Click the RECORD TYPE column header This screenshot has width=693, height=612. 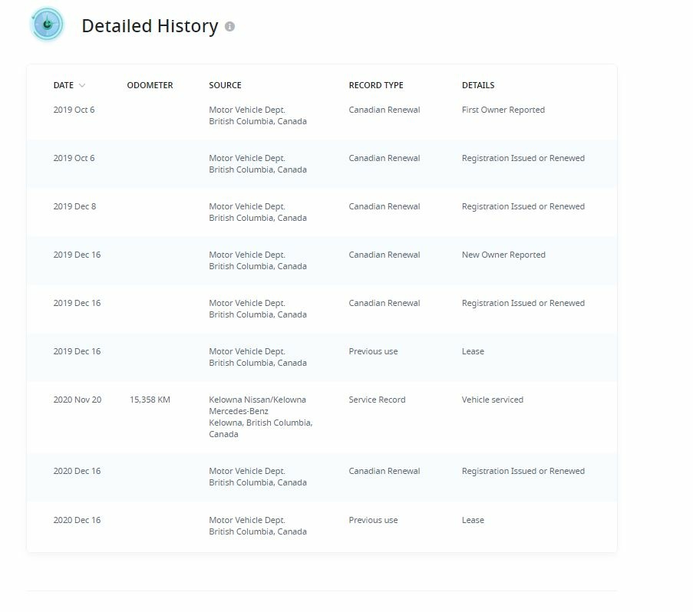(376, 85)
